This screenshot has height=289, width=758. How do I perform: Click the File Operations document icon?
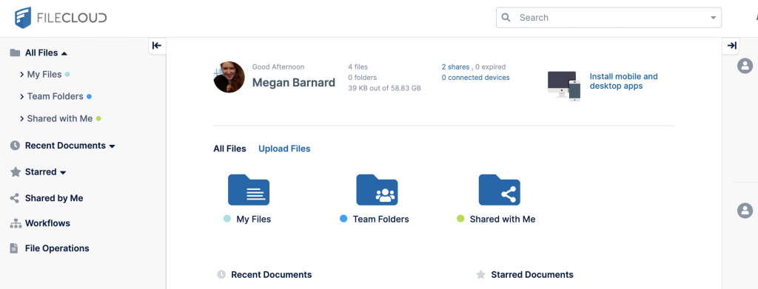click(15, 248)
